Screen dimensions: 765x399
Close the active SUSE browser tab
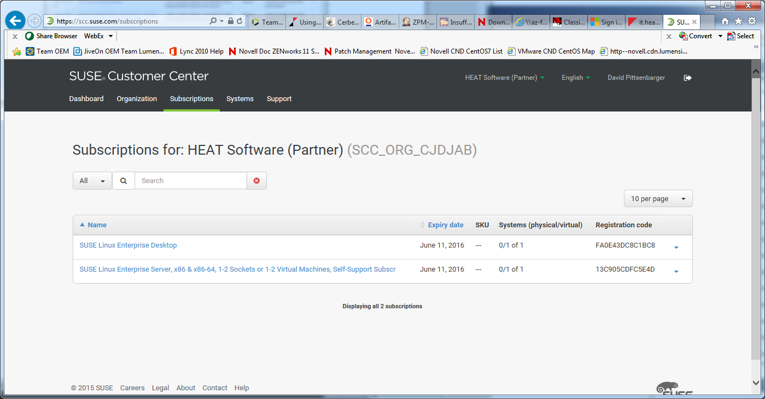[694, 22]
